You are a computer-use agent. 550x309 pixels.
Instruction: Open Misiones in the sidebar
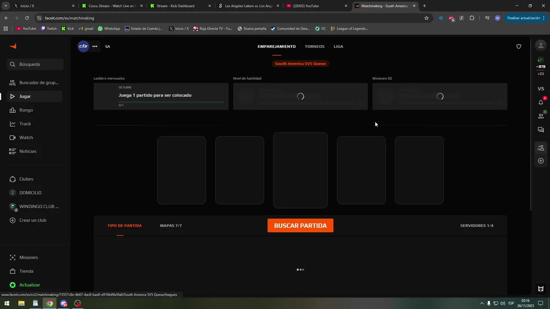[x=35, y=257]
